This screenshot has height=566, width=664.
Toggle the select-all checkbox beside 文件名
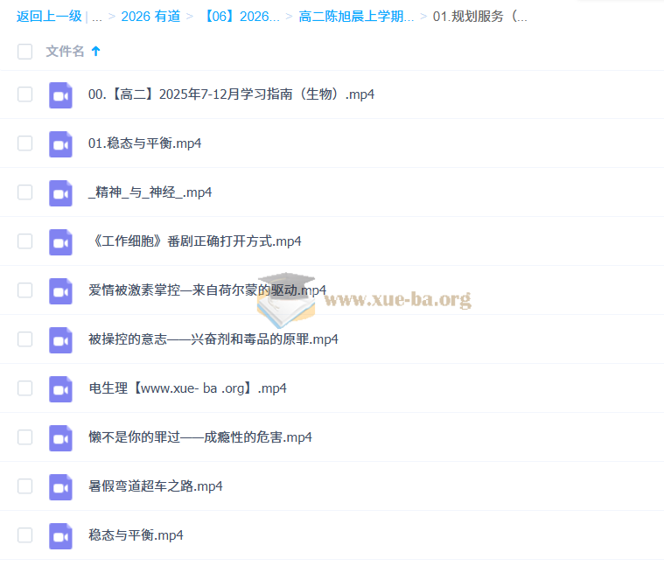[25, 52]
